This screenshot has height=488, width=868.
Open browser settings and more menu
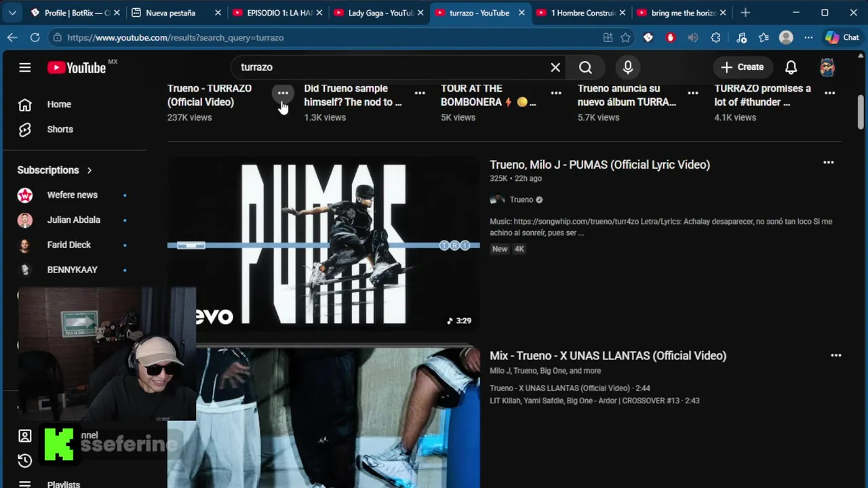point(808,37)
